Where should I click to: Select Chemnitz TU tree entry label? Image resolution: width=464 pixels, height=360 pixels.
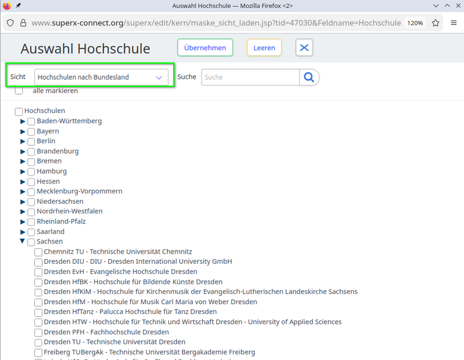[x=118, y=252]
